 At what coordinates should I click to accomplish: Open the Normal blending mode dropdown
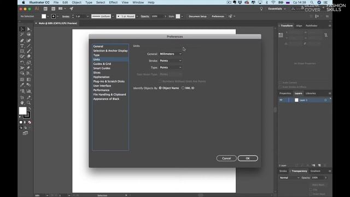click(x=289, y=178)
